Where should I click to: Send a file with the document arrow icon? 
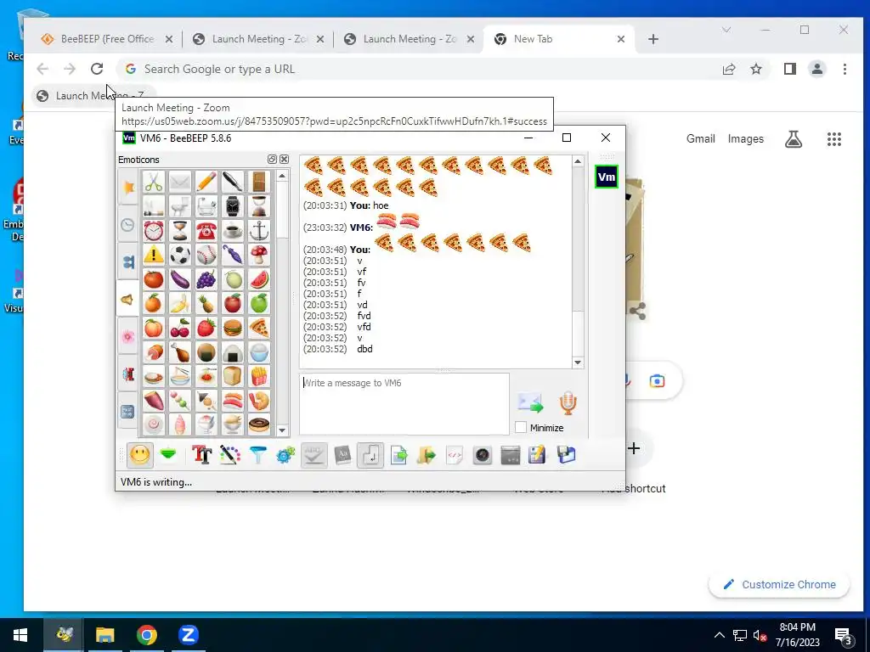(398, 455)
